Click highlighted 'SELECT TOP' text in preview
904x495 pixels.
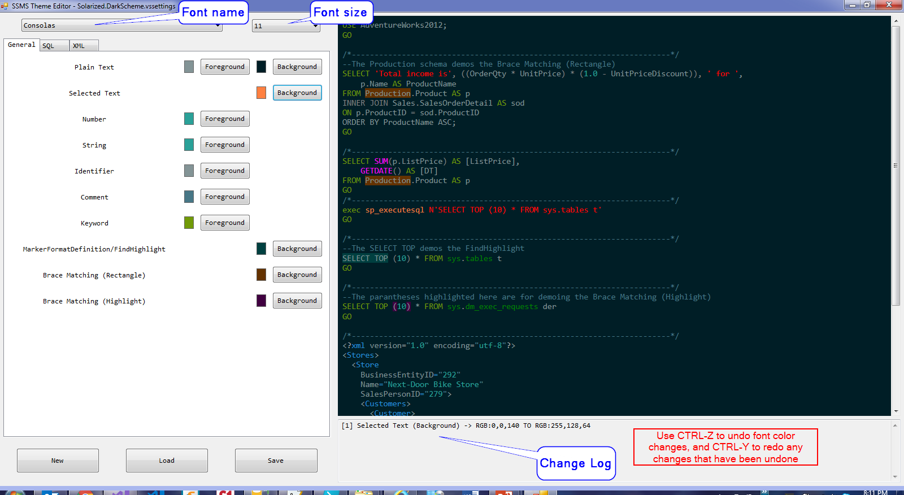(x=365, y=259)
